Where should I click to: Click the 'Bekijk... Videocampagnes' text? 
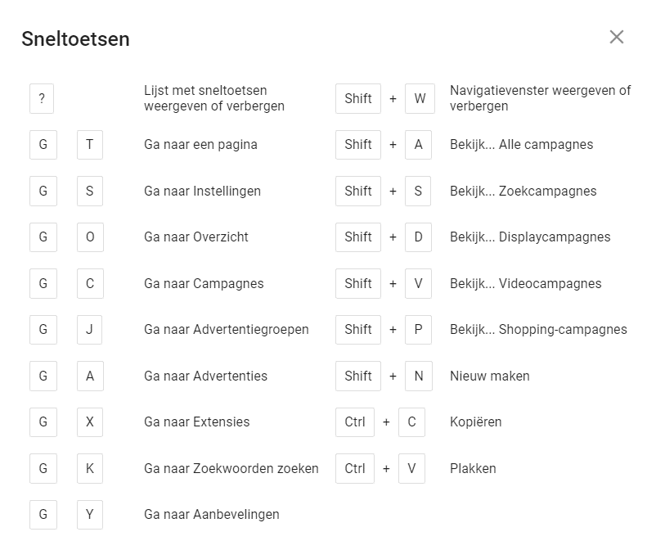[x=525, y=283]
